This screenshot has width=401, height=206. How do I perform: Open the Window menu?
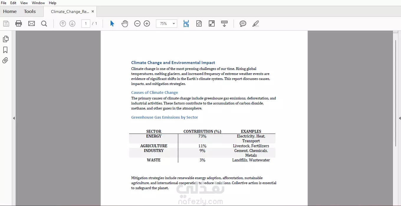click(38, 3)
